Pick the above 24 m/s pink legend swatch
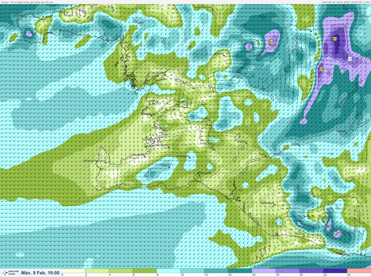The height and width of the screenshot is (277, 371). 359,271
